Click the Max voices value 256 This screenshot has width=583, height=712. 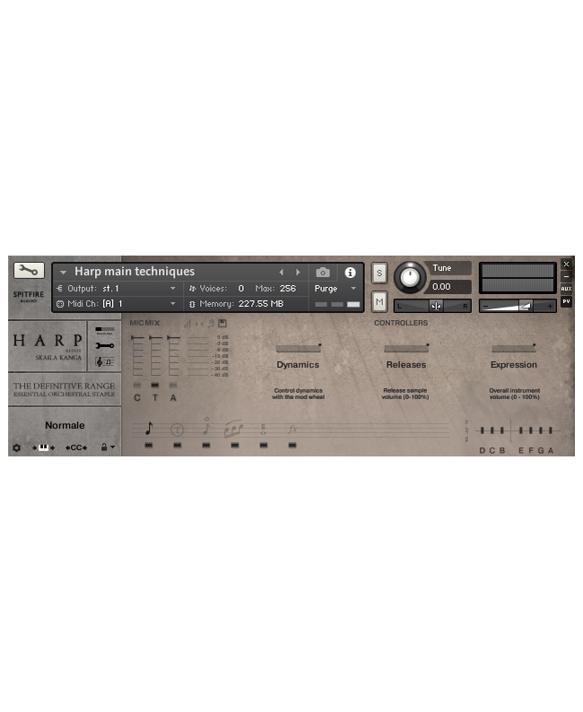coord(288,289)
